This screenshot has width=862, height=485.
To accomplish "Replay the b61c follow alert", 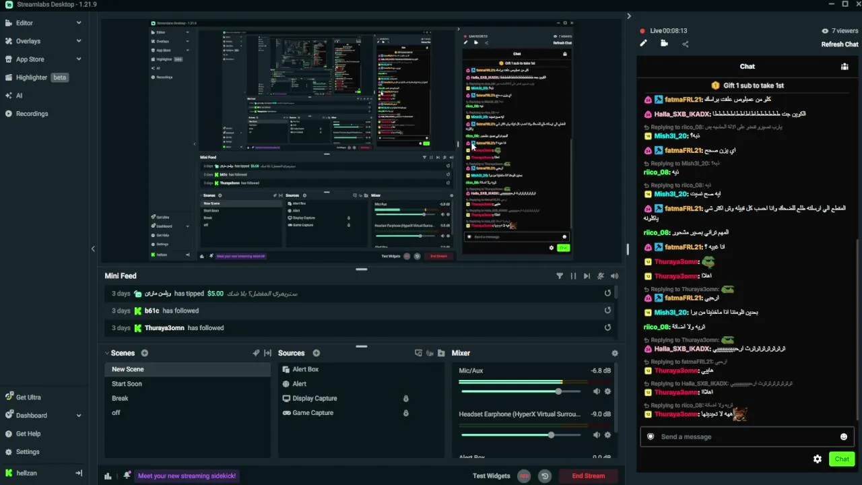I will coord(607,311).
